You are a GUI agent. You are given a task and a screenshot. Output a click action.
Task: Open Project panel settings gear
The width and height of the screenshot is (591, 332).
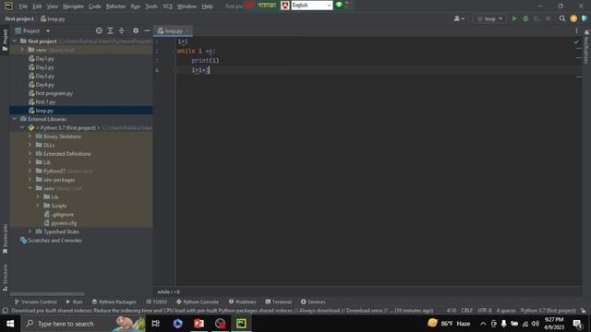[136, 30]
